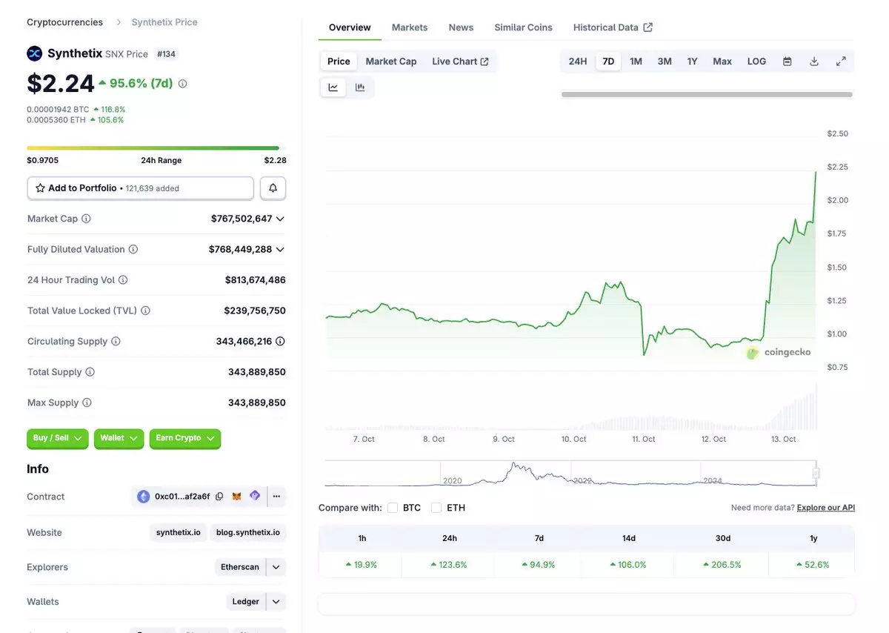Copy the contract address
Screen dimensions: 889x633
click(219, 497)
